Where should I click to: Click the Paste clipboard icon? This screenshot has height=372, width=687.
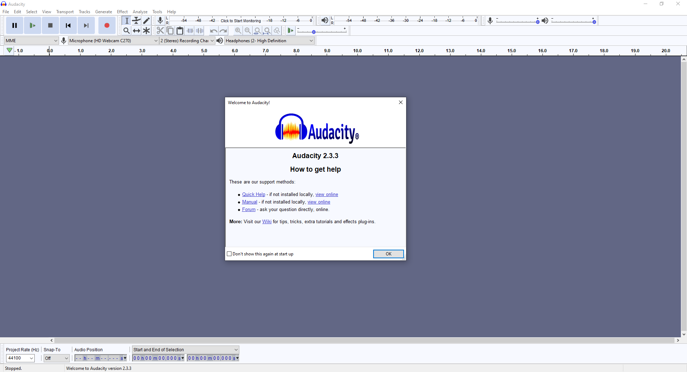coord(180,31)
